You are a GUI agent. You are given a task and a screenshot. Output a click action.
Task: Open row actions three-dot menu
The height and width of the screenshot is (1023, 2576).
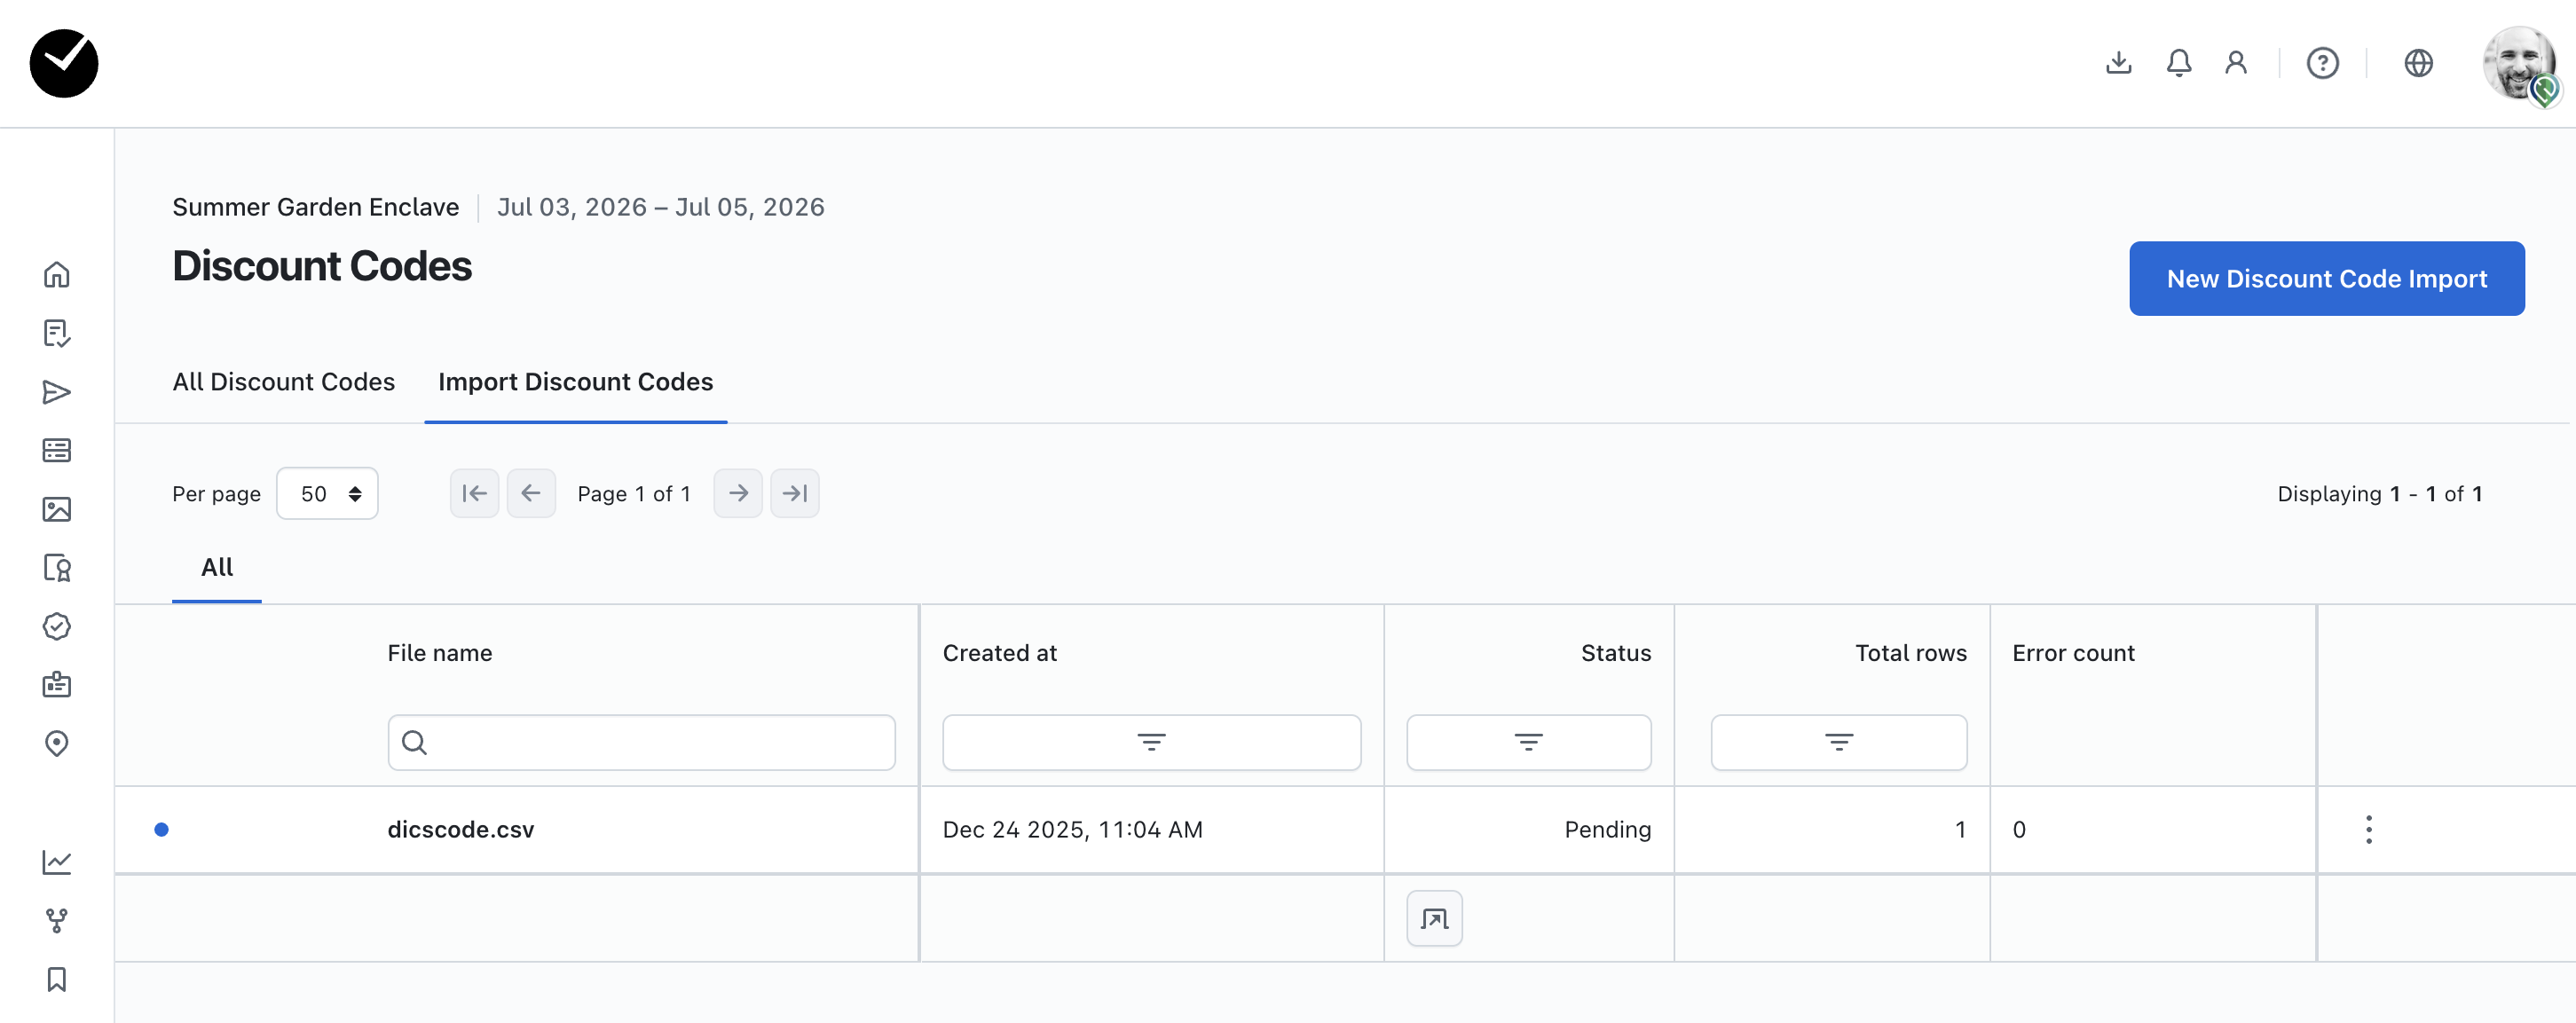2368,829
